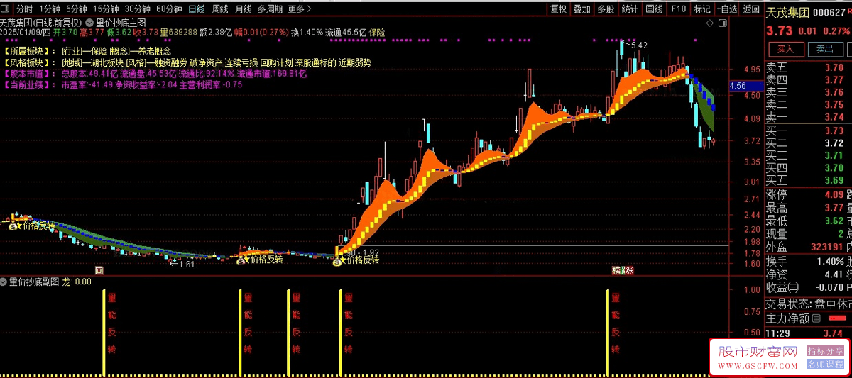Click the 涨 marker beside 榜
The image size is (852, 378).
(628, 270)
